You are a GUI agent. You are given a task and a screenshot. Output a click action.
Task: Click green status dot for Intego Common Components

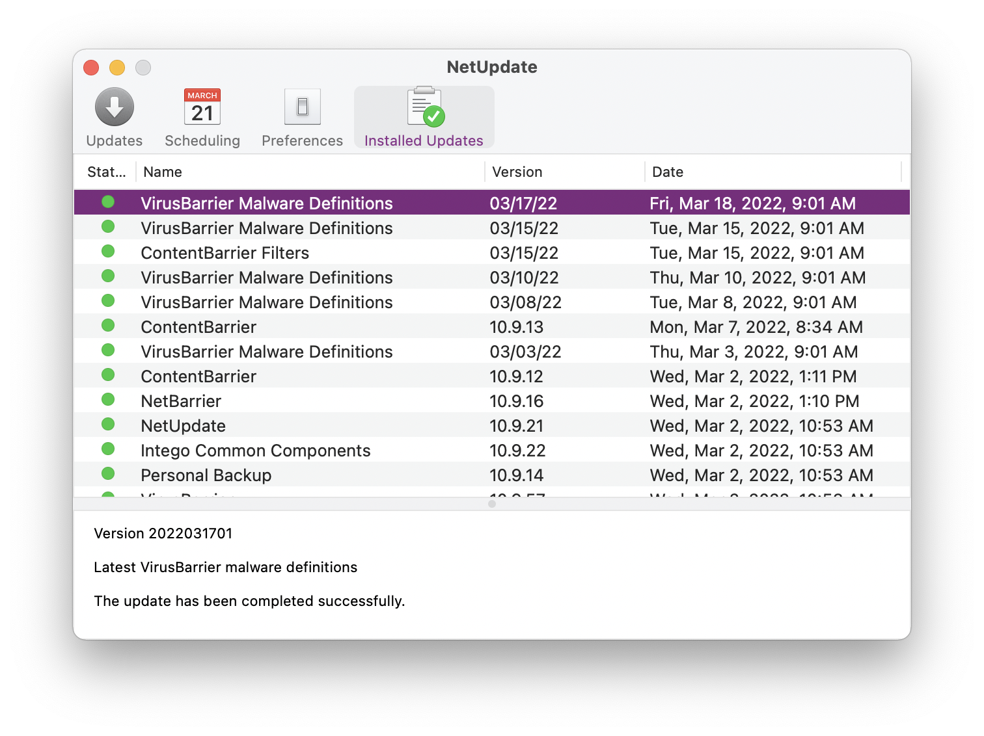click(x=108, y=449)
